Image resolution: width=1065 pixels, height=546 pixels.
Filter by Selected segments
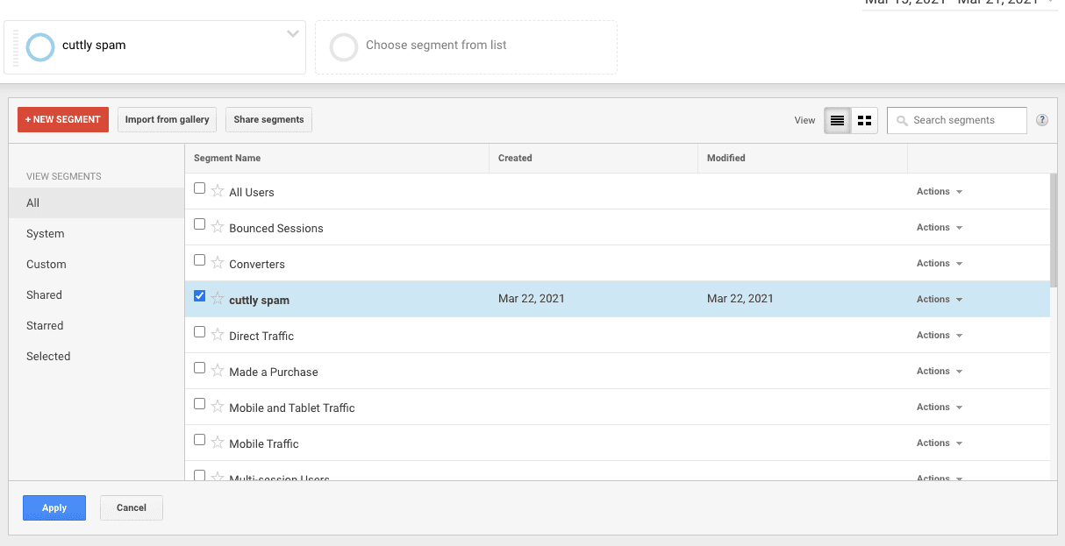[x=96, y=356]
